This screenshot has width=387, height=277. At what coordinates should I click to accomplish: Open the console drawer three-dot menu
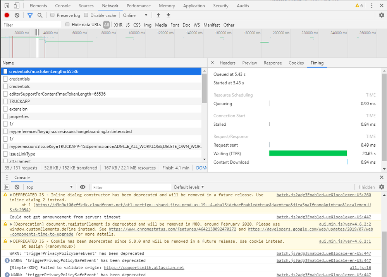coord(7,178)
